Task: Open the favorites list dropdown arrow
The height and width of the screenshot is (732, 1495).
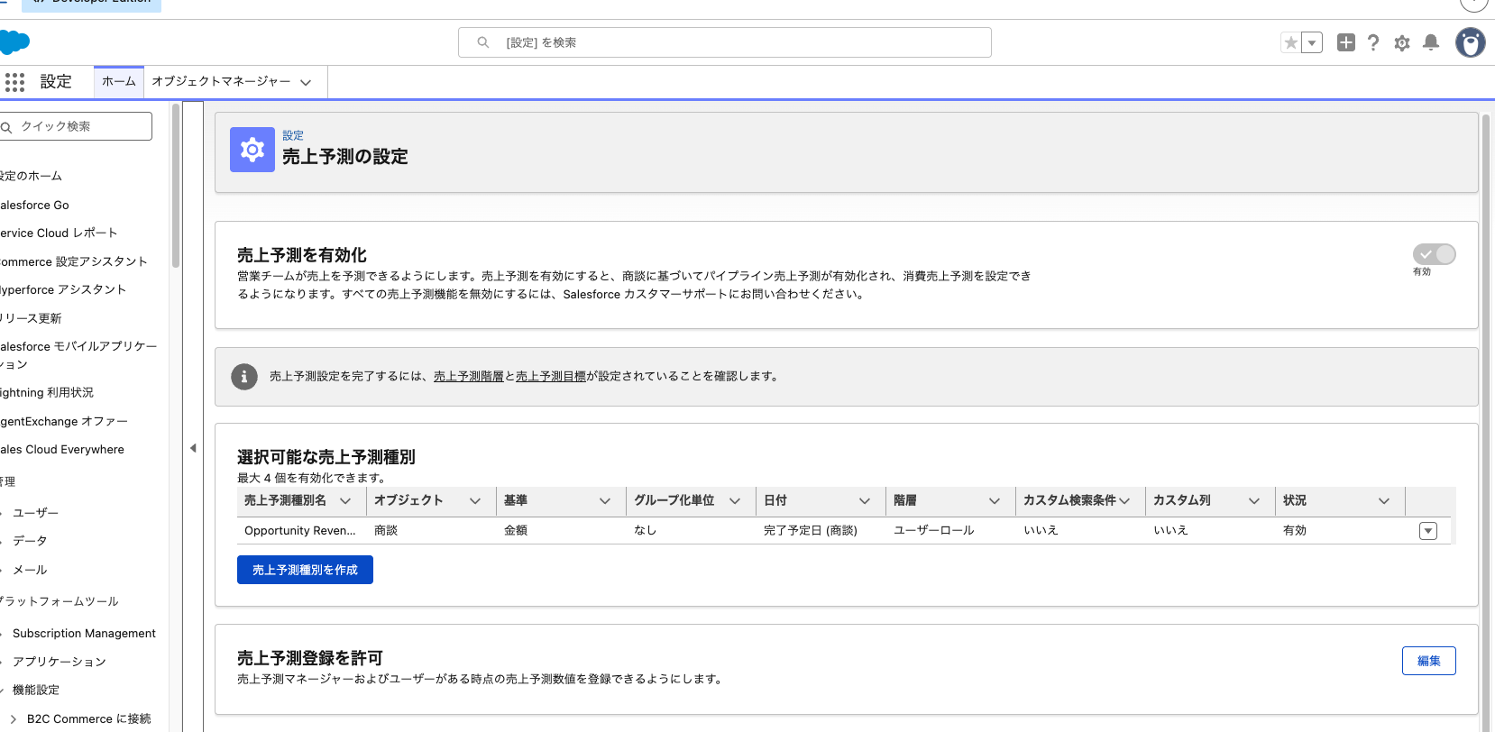Action: tap(1313, 42)
